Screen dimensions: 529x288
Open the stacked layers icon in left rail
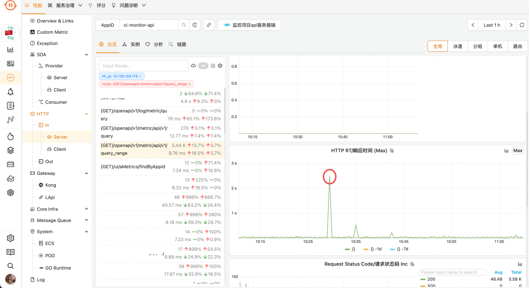click(10, 150)
